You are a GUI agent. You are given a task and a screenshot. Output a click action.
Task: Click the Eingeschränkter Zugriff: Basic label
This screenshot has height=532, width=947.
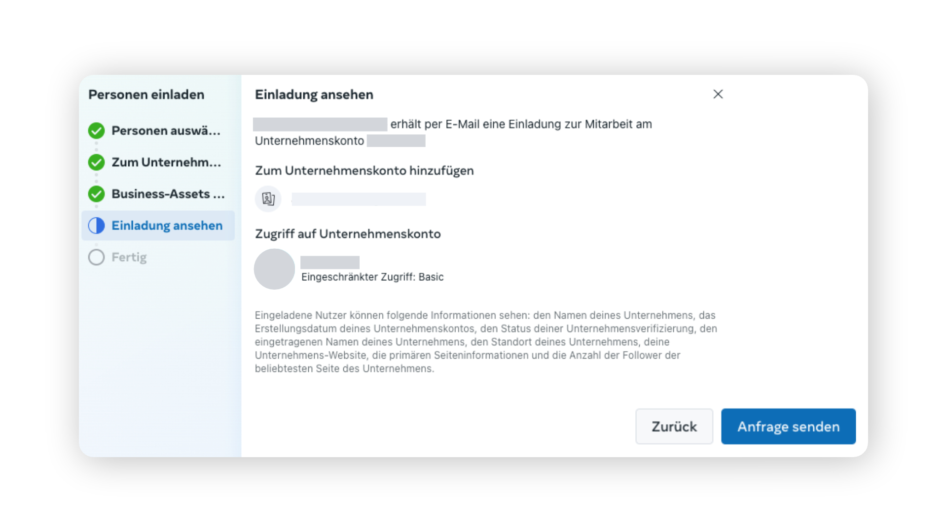pos(372,277)
